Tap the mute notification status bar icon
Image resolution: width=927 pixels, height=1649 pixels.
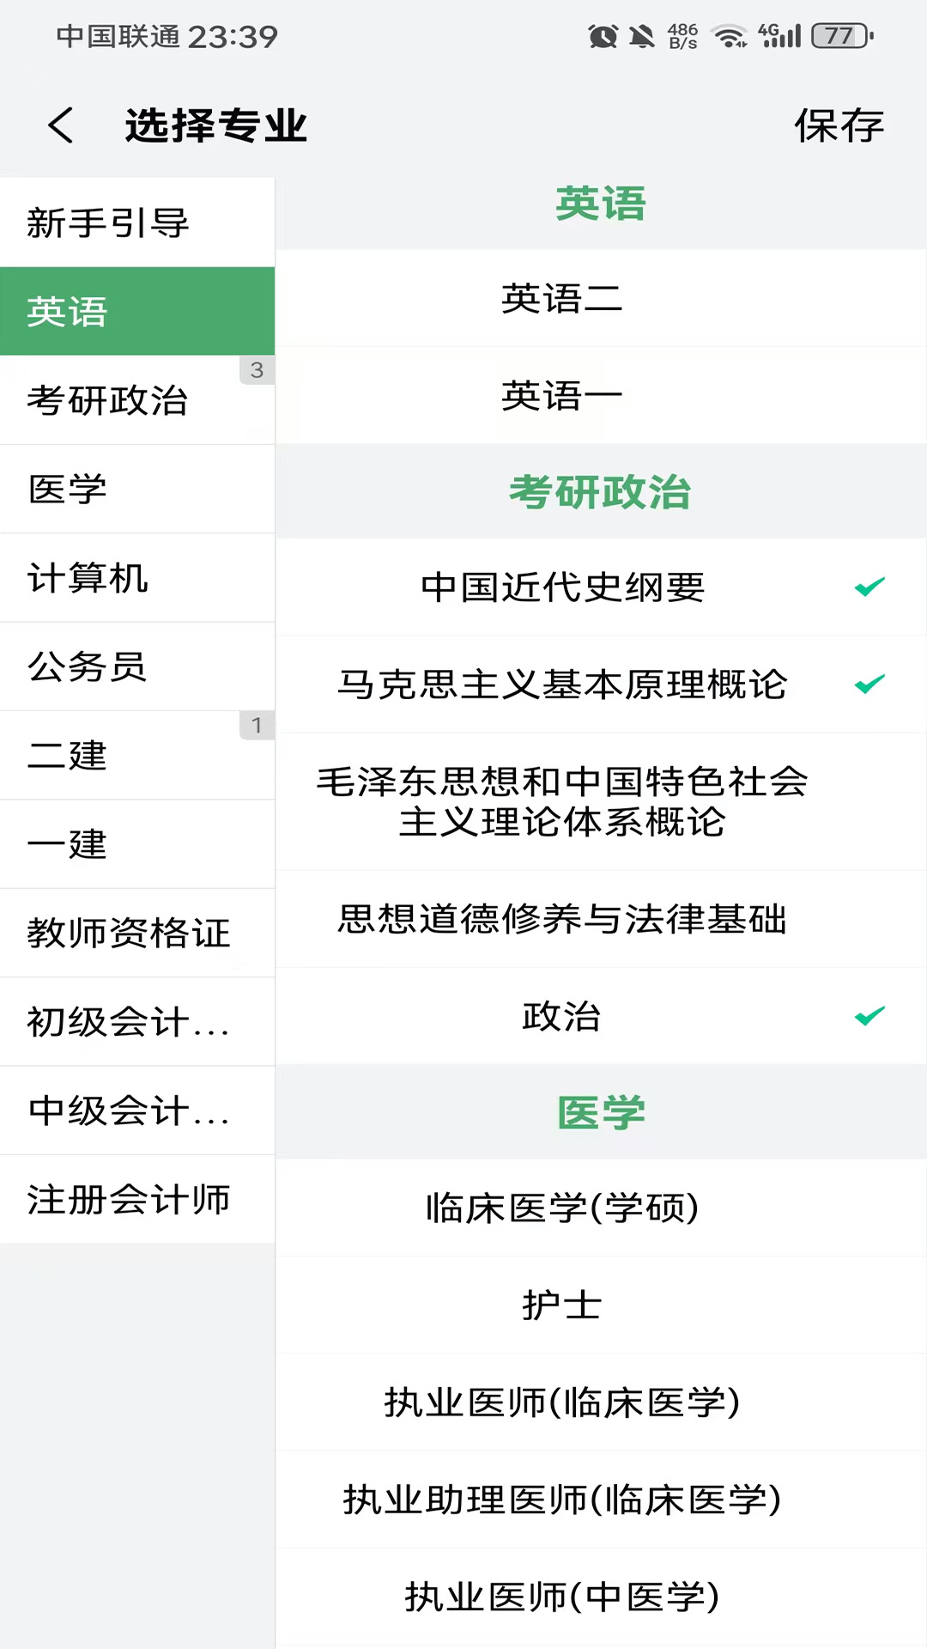pyautogui.click(x=642, y=36)
